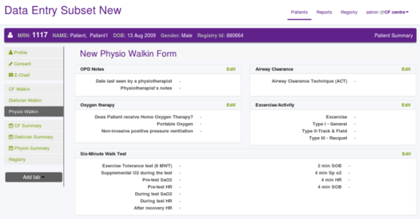
Task: Open the Patient Summary link
Action: [x=394, y=35]
